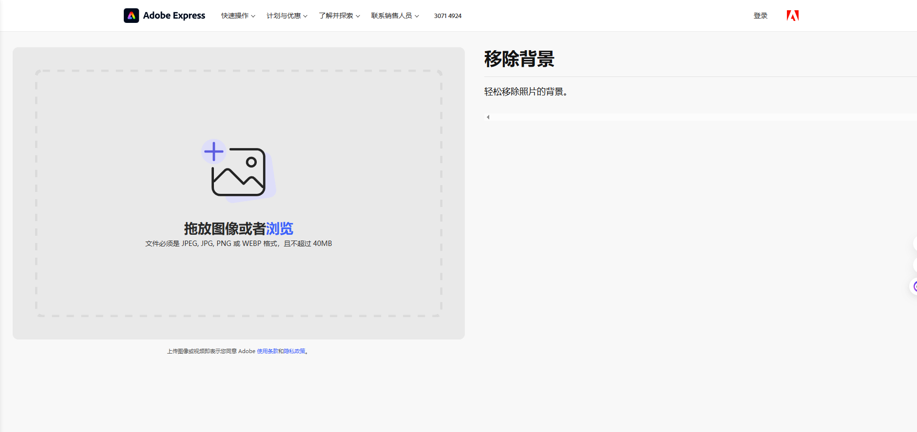Click the phone number 3071 4924
This screenshot has width=917, height=432.
click(x=448, y=16)
